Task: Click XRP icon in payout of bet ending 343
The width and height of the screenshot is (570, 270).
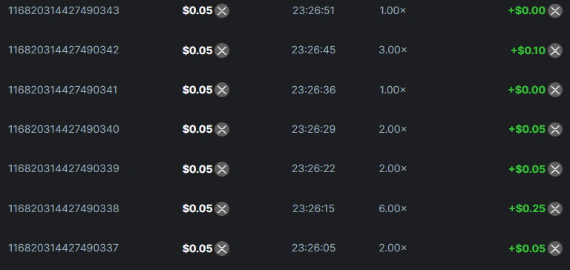Action: tap(554, 11)
